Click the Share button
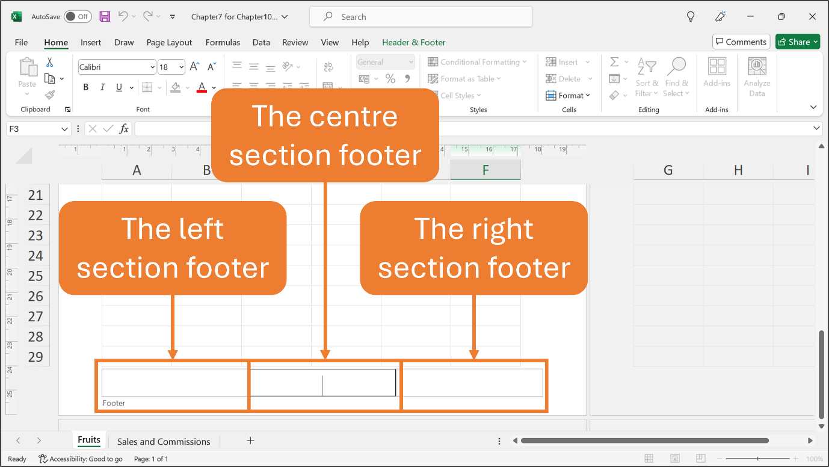Screen dimensions: 829x467 pyautogui.click(x=798, y=42)
